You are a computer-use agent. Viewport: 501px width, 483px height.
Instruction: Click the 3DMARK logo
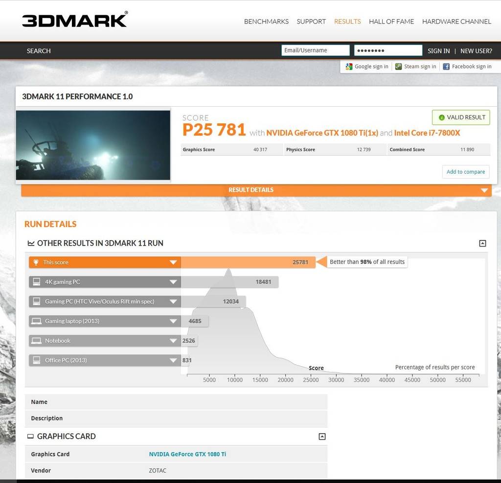75,20
